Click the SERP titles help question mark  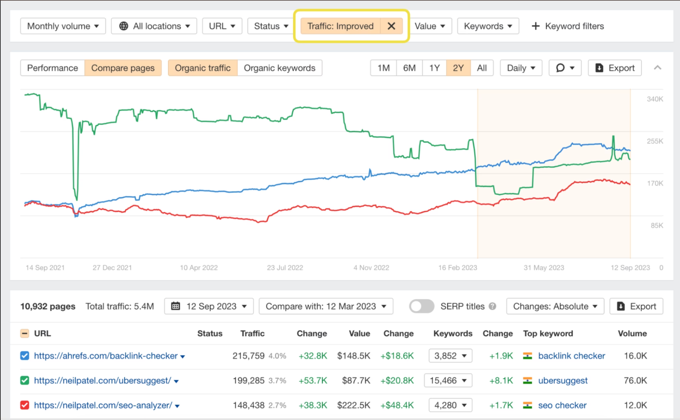pos(492,306)
